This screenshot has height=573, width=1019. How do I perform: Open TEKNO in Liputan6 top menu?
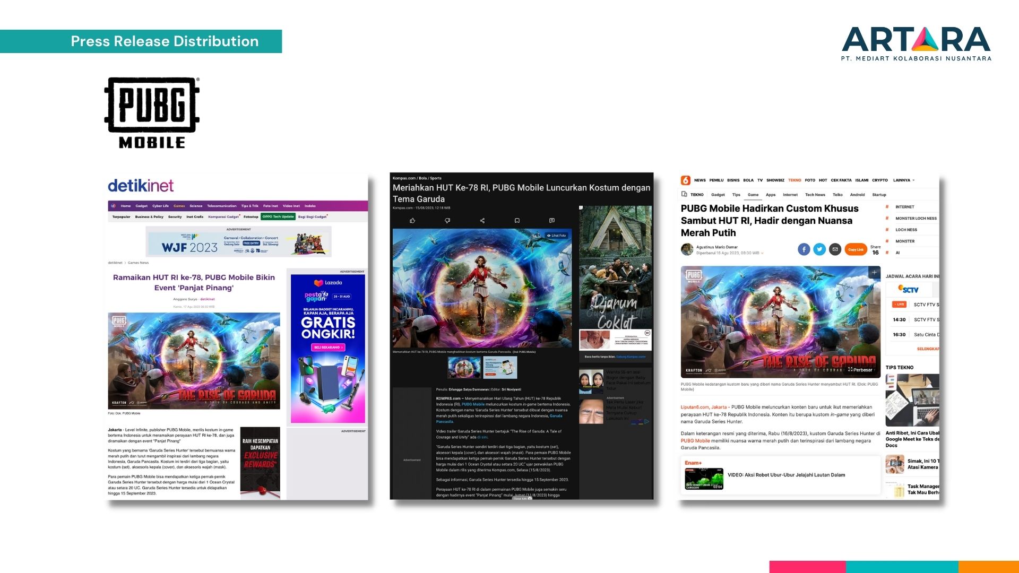795,180
